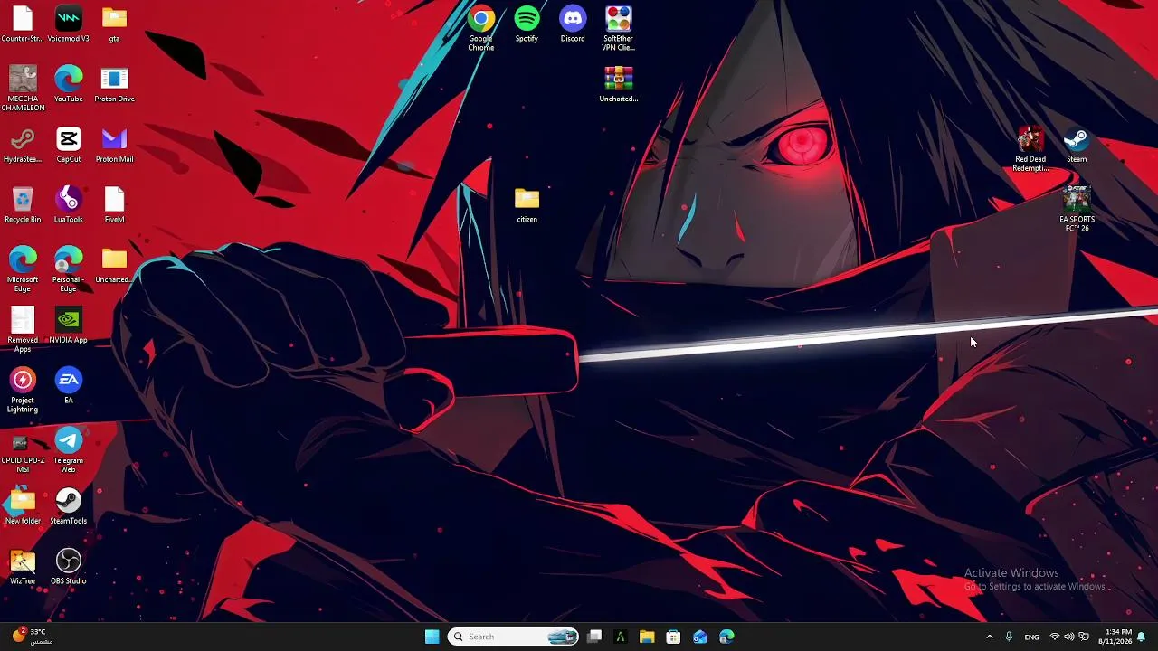
Task: Select the Discord desktop shortcut
Action: coord(573,24)
